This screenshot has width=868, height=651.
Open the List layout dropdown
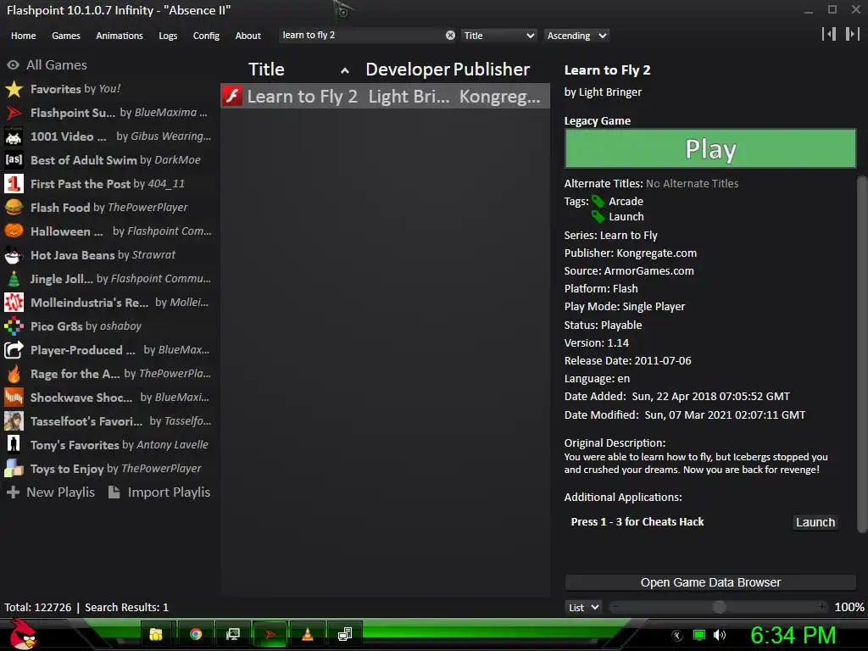click(583, 607)
